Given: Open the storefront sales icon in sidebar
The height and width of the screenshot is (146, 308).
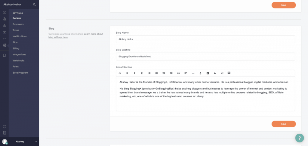Looking at the screenshot, I should click(x=5, y=32).
